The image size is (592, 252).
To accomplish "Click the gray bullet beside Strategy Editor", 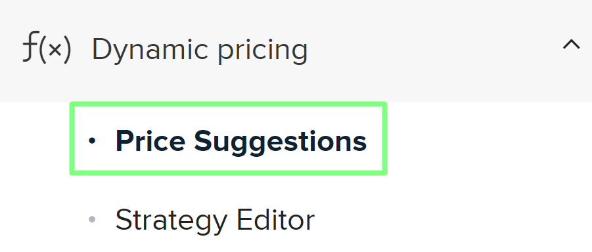I will pos(92,219).
